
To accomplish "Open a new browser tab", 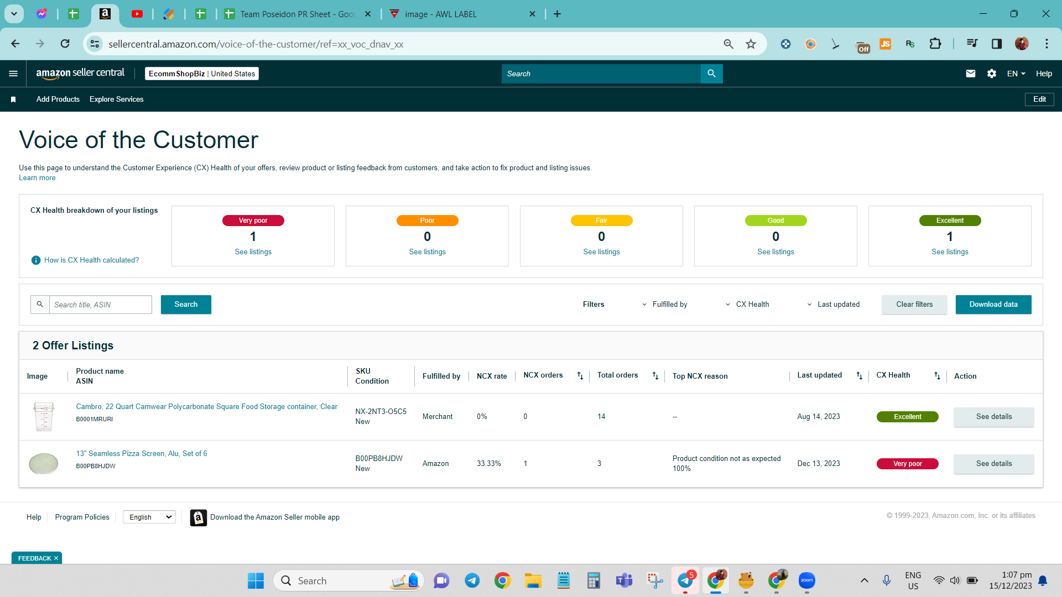I will tap(557, 14).
